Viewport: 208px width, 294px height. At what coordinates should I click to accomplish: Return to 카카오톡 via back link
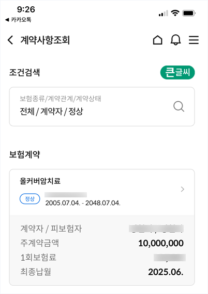(18, 20)
